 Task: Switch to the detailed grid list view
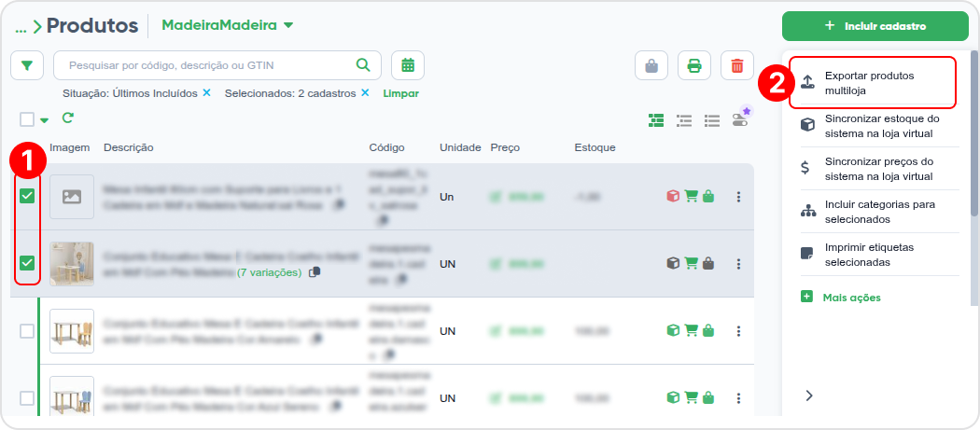coord(655,120)
